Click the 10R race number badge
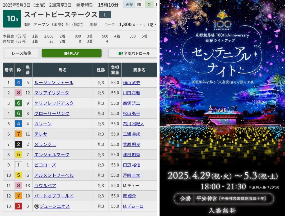 click(12, 19)
